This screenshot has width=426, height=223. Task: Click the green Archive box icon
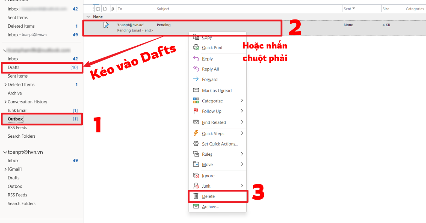196,207
